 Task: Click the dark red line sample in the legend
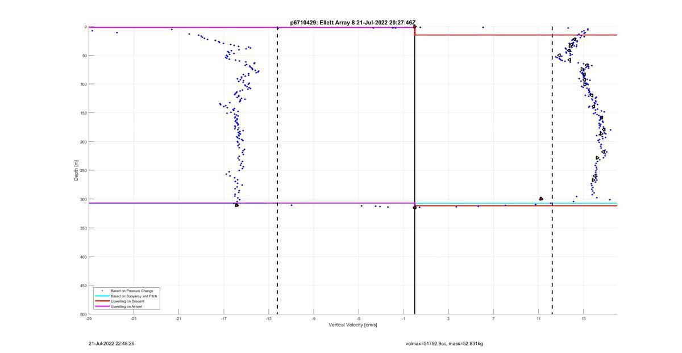[102, 301]
